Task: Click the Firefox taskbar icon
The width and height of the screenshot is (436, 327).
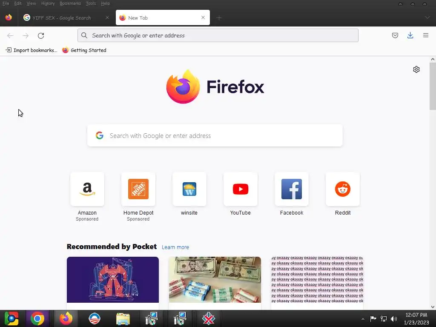Action: pyautogui.click(x=66, y=318)
